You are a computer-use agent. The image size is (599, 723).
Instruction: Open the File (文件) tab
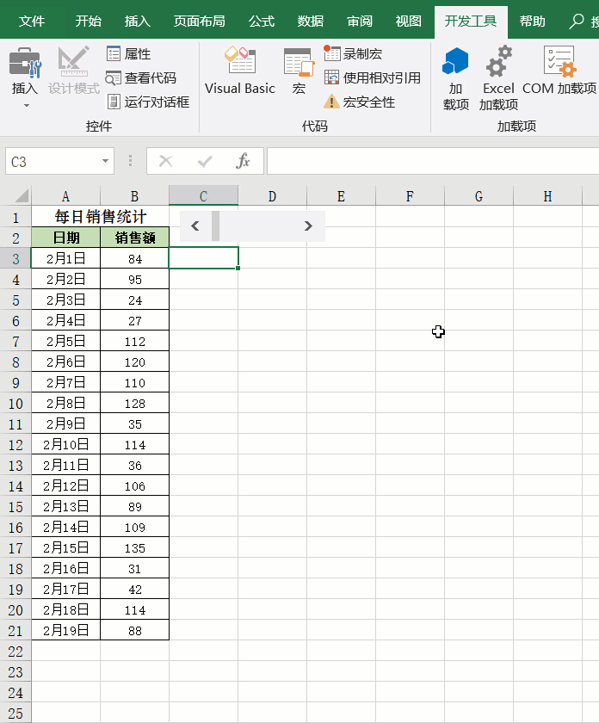click(x=32, y=21)
